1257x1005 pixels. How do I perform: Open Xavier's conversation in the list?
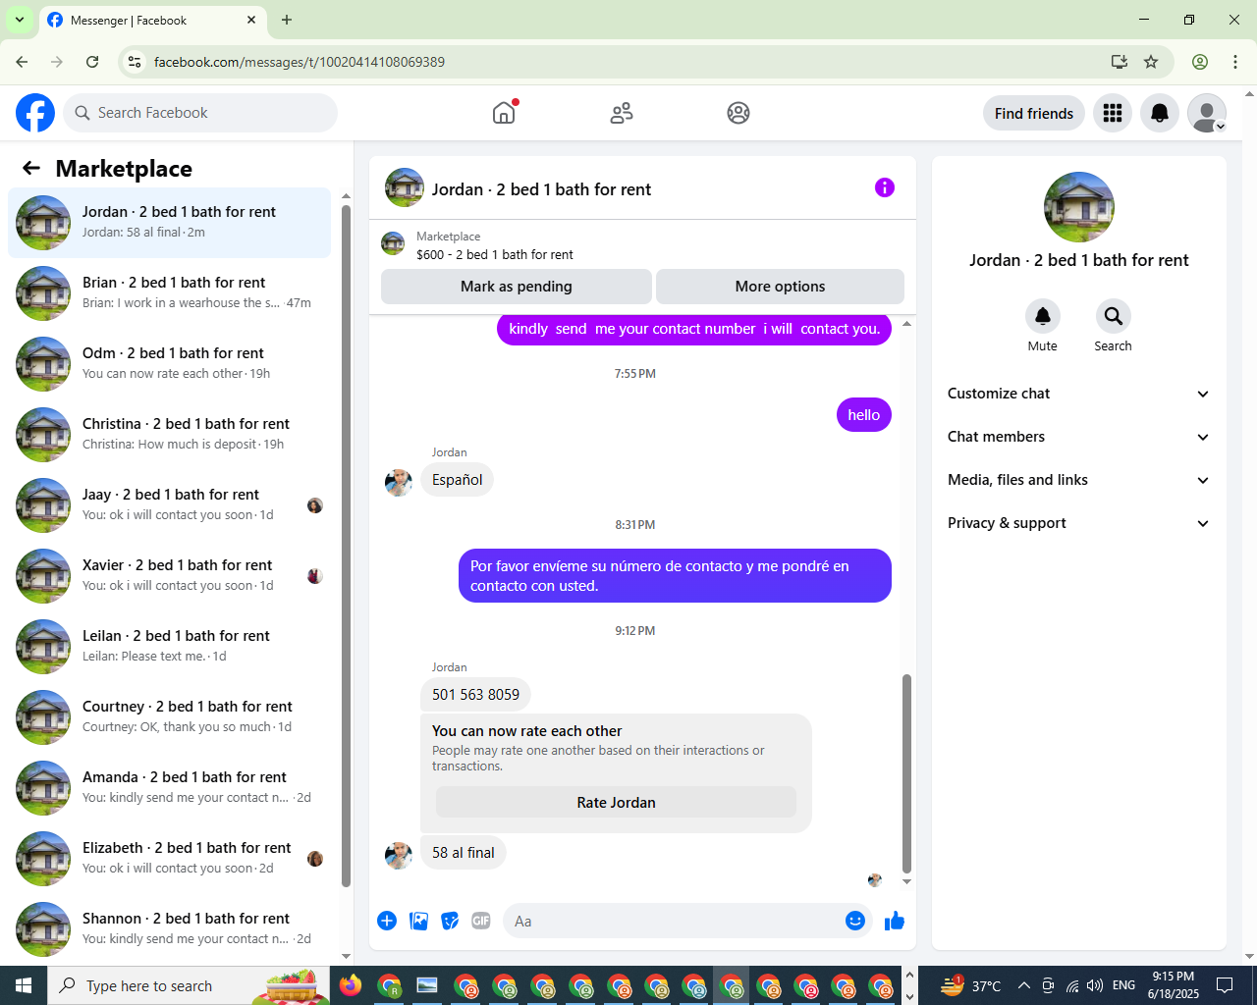coord(170,576)
